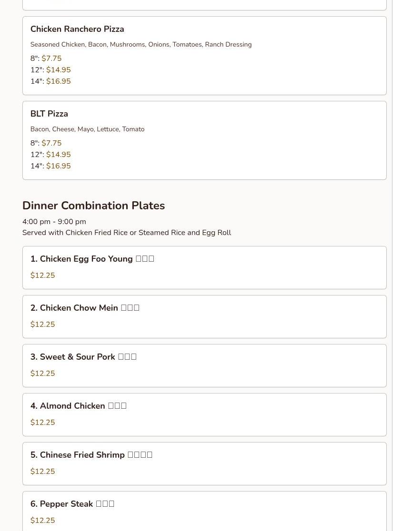Click the BLT Pizza ingredients description text
The image size is (402, 531).
click(88, 129)
